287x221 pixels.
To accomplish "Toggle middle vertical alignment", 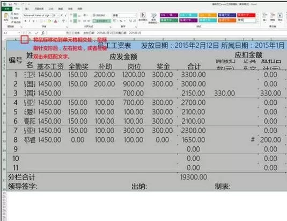I will click(x=75, y=16).
